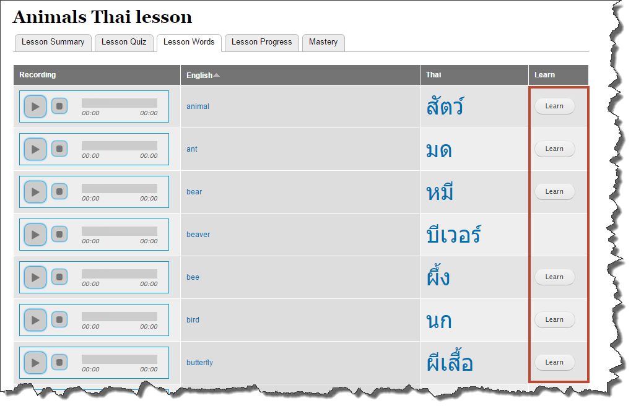Image resolution: width=636 pixels, height=411 pixels.
Task: Click the Thai word บีเวอร์ for beaver
Action: [x=453, y=234]
